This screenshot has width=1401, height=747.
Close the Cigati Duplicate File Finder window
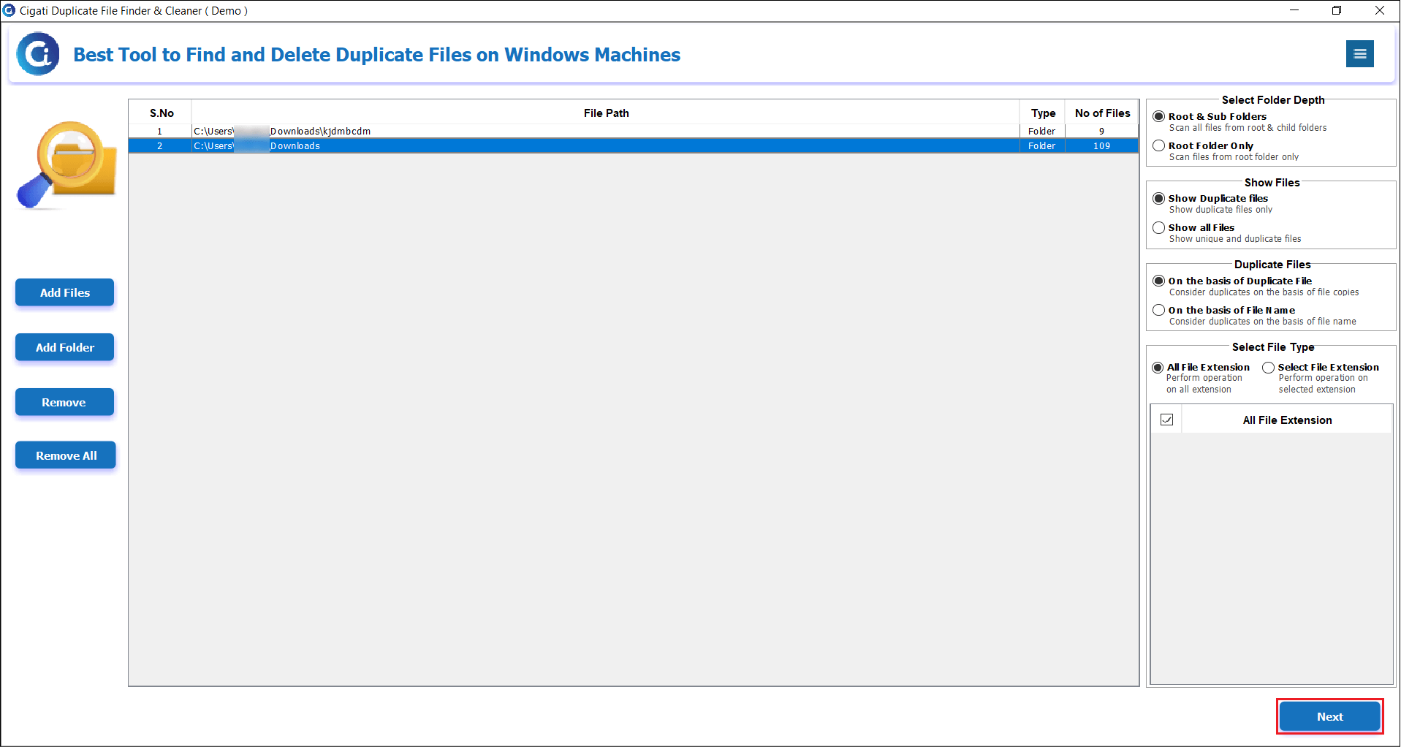pos(1380,10)
